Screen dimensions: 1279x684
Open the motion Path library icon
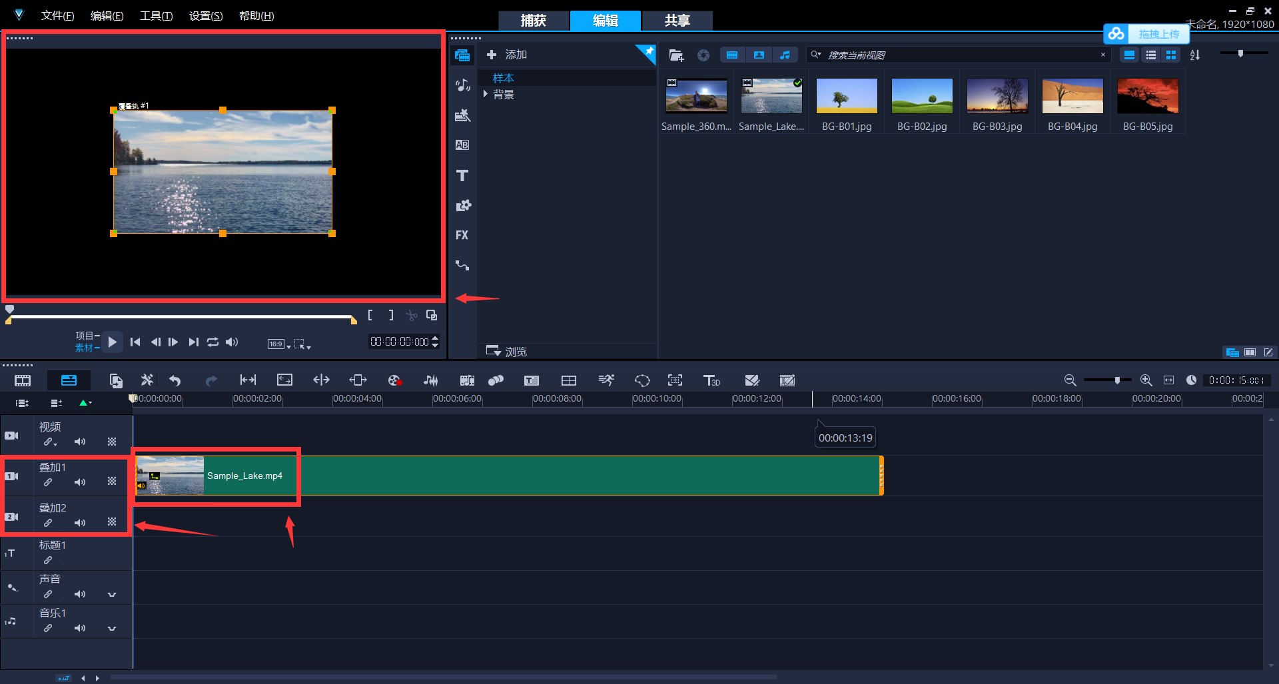tap(462, 265)
